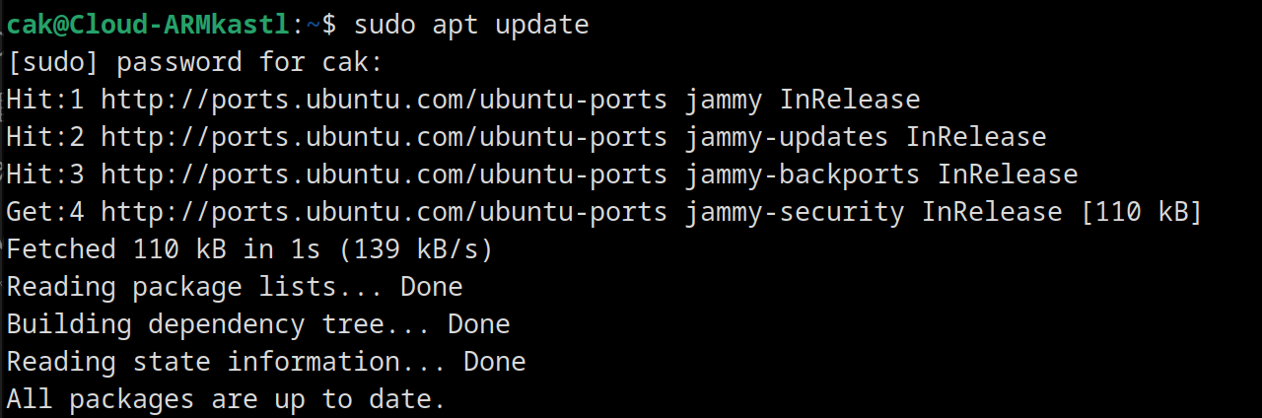Click 'All packages are up to date.' line
The height and width of the screenshot is (418, 1262).
pos(226,399)
